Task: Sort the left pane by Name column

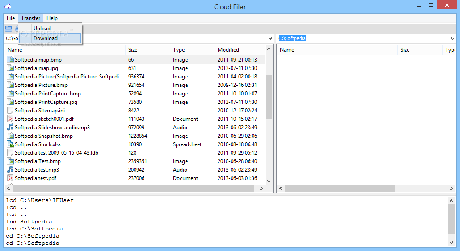Action: 65,50
